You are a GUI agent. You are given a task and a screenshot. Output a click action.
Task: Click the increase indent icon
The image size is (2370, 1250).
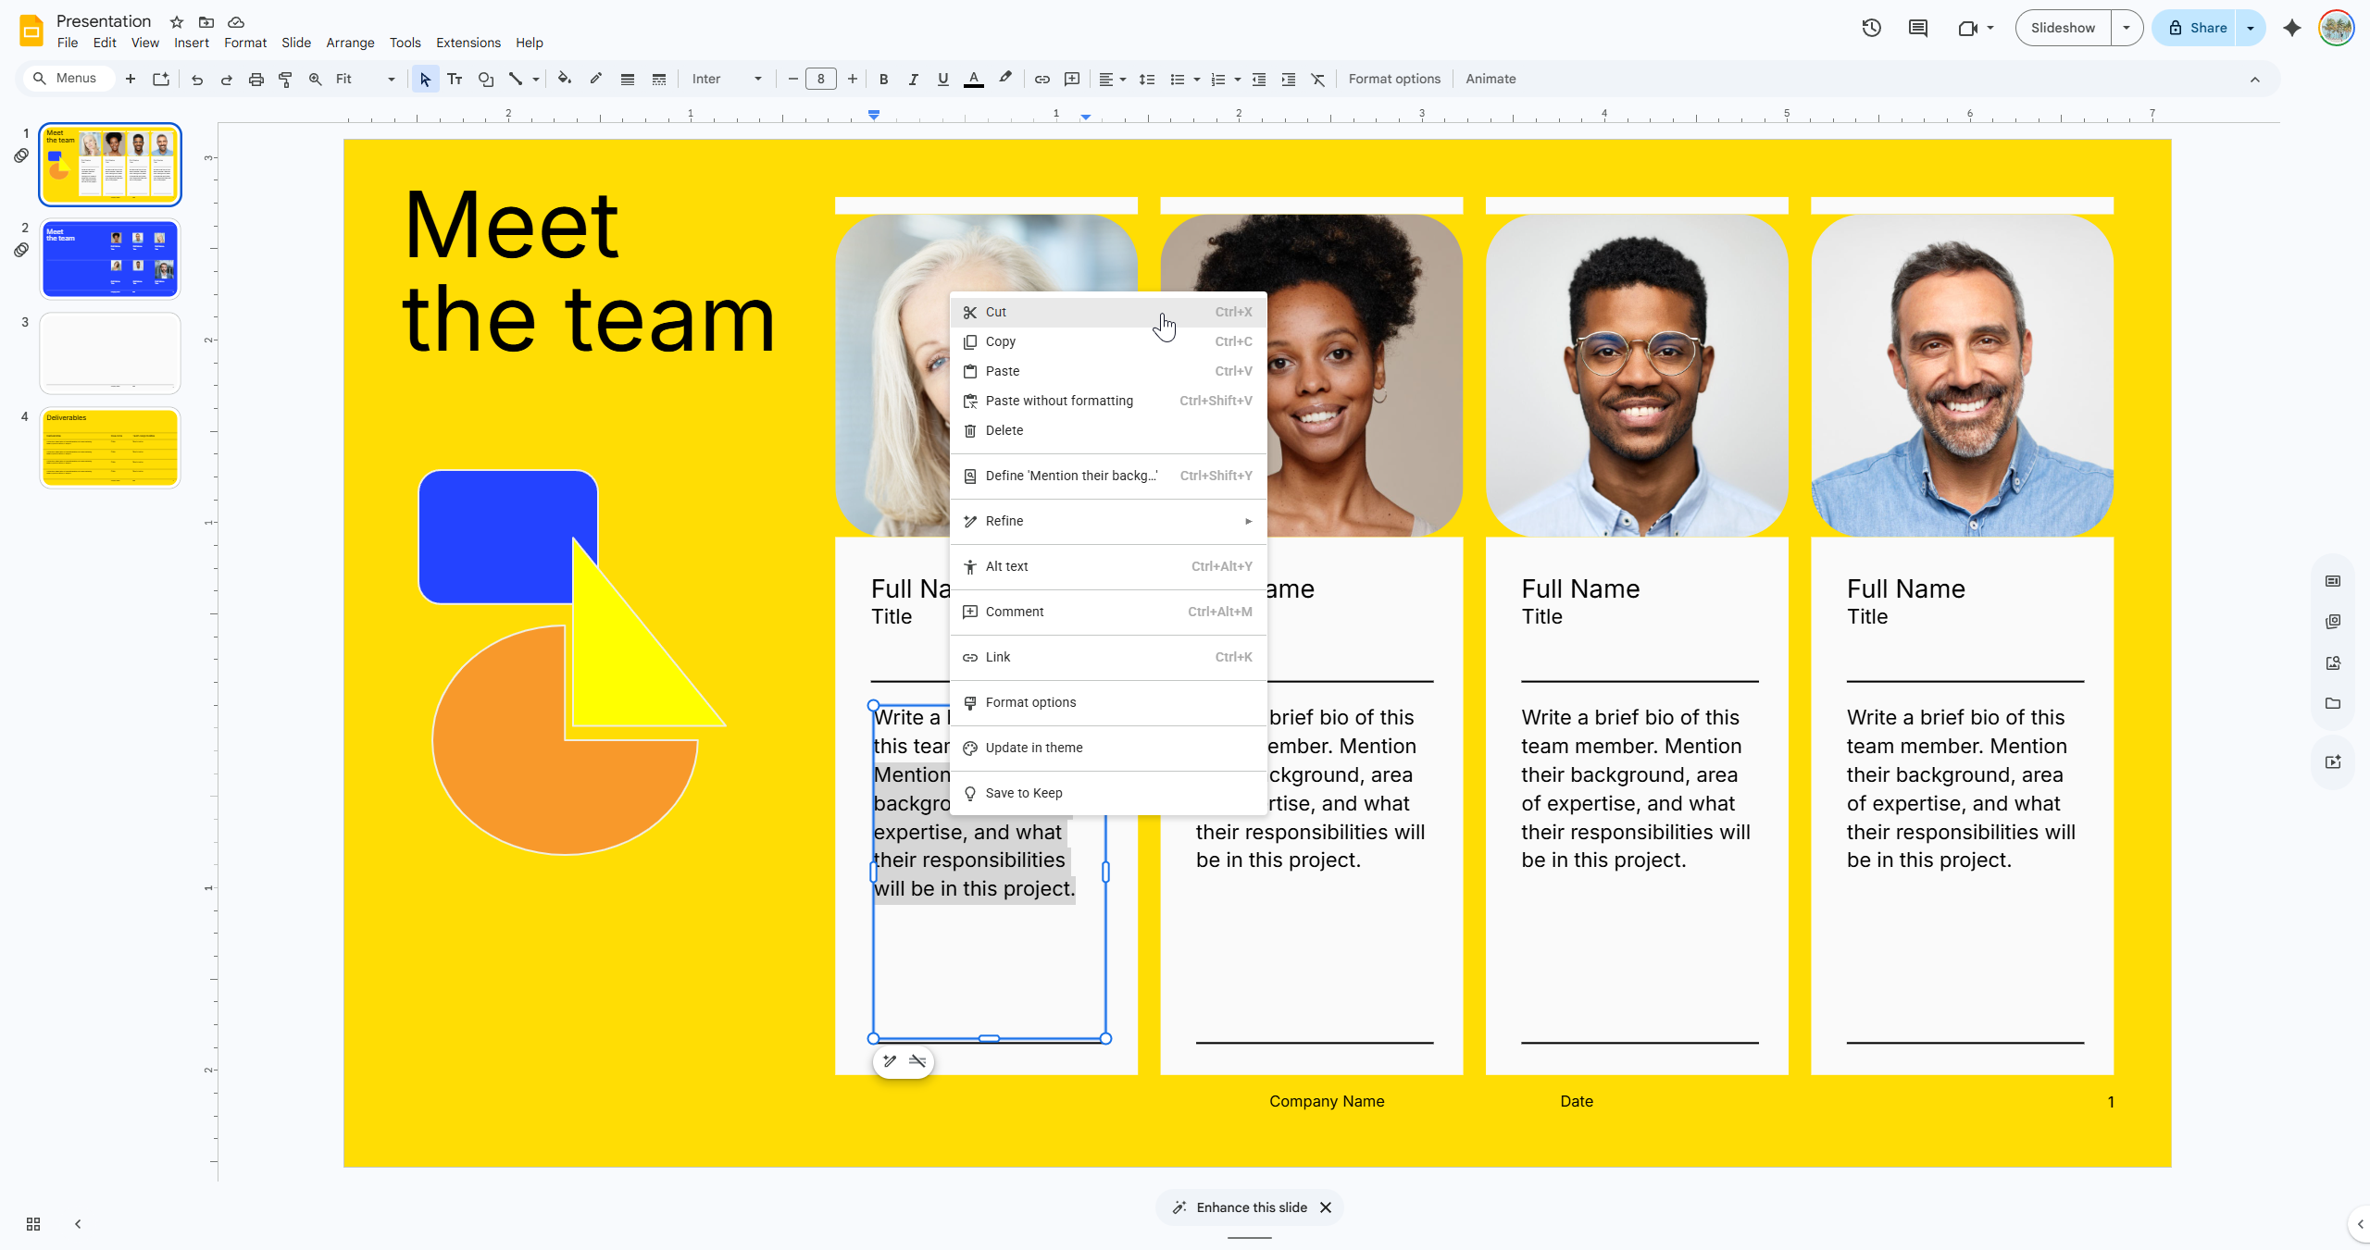click(1289, 80)
